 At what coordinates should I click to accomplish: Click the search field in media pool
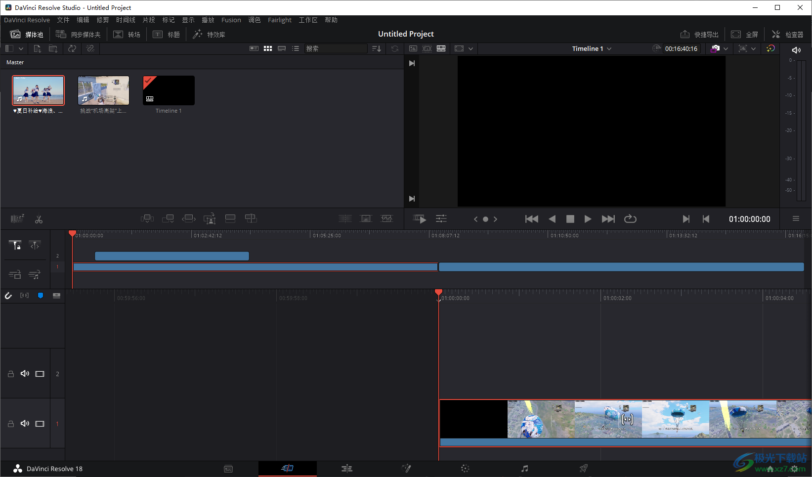point(336,48)
